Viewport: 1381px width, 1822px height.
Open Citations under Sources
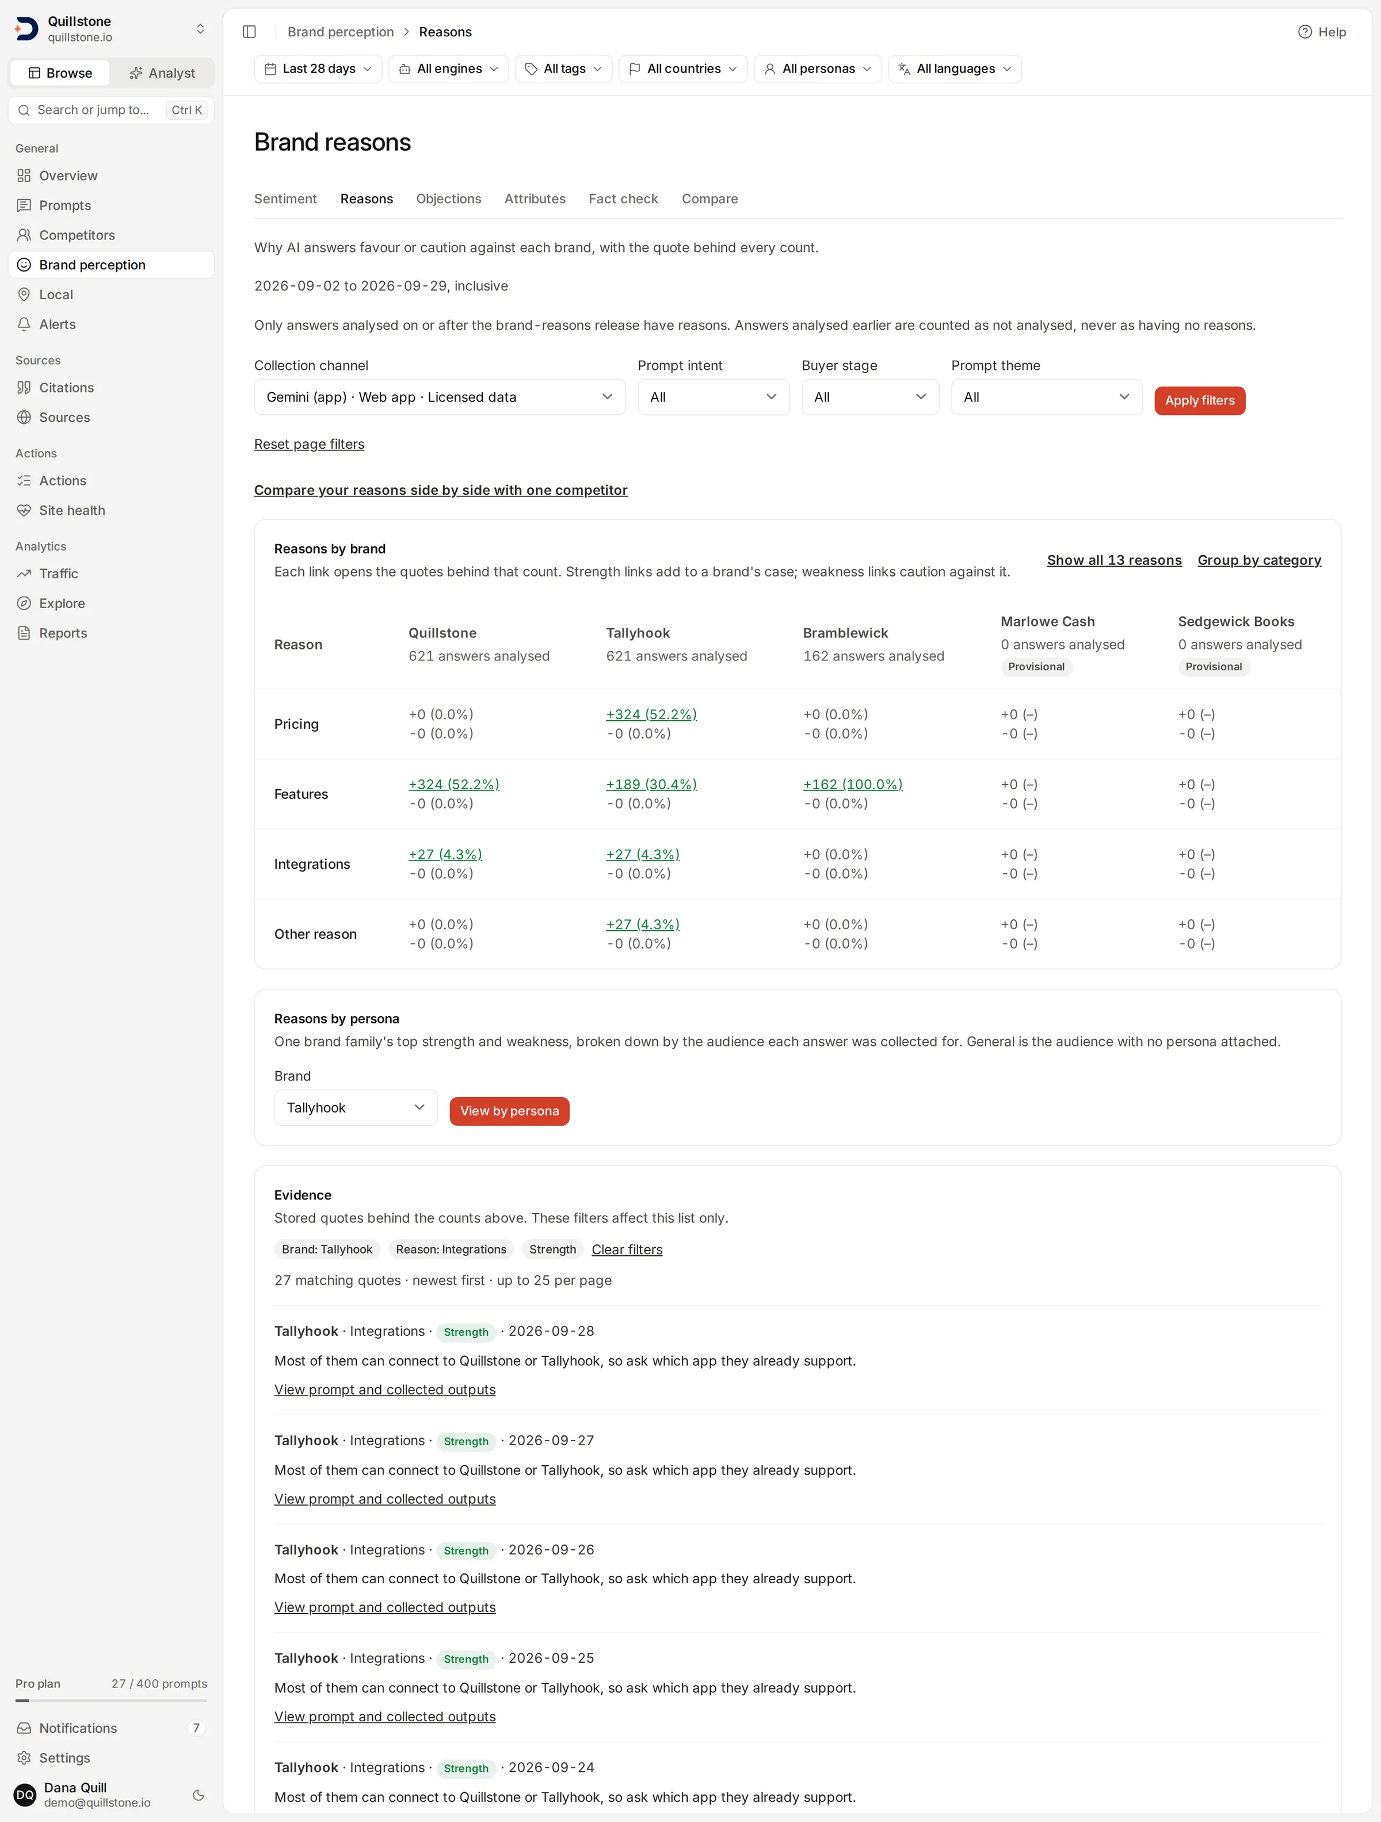click(x=111, y=387)
